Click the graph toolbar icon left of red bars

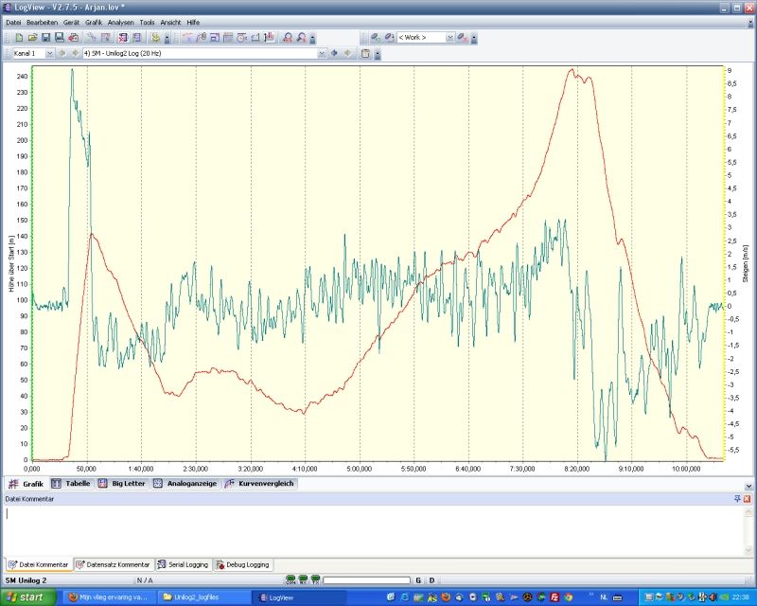click(x=255, y=38)
